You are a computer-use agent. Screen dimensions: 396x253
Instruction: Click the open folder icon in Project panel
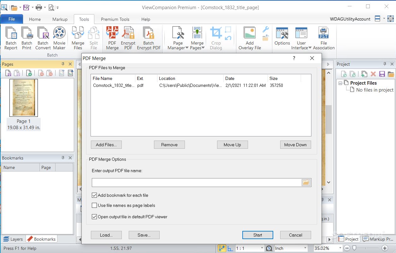click(391, 74)
